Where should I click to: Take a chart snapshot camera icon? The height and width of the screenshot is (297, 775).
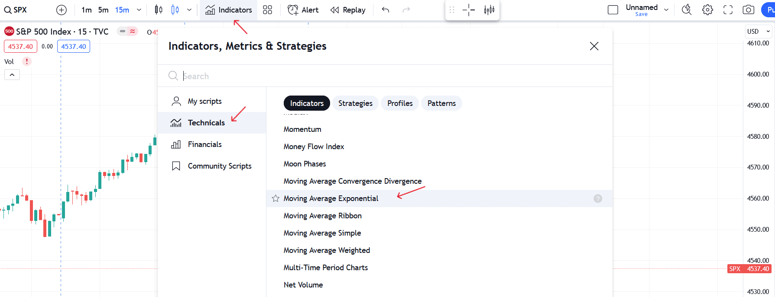tap(749, 10)
